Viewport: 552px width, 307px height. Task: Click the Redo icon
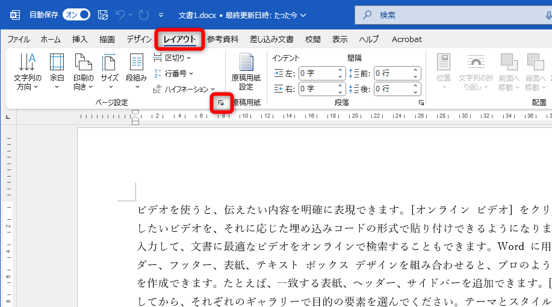[144, 15]
